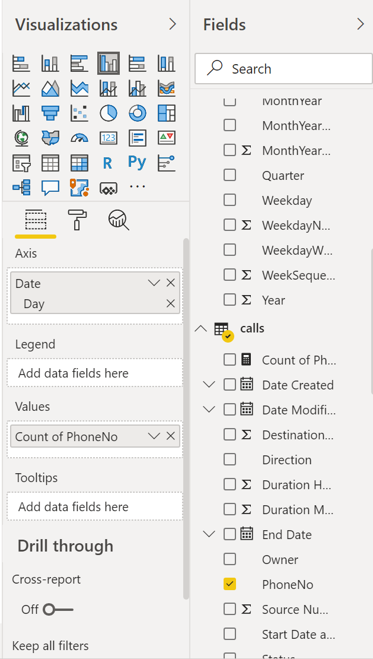Choose the 100% stacked column chart visual
Image resolution: width=373 pixels, height=659 pixels.
tap(167, 64)
